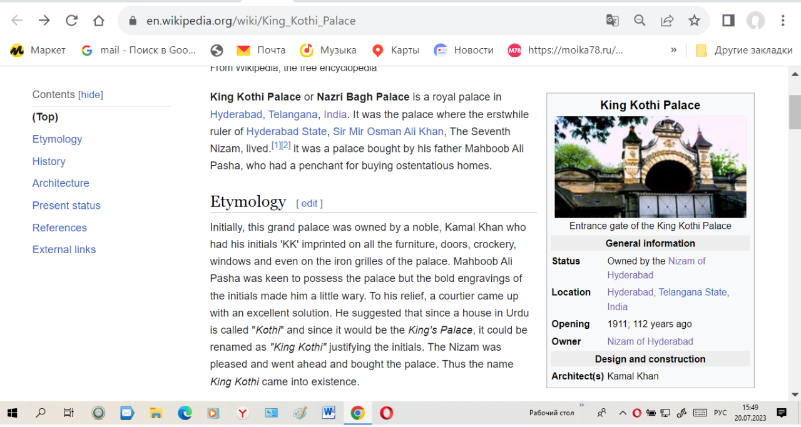801x427 pixels.
Task: Open Nizam of Hyderabad link in Owner row
Action: pyautogui.click(x=650, y=341)
